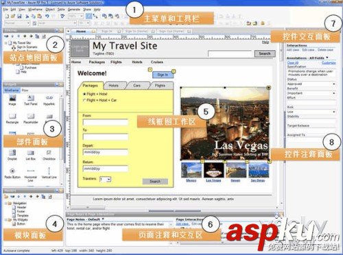Viewport: 343px width, 255px height.
Task: Click the Customize link in annotations
Action: coord(329,62)
